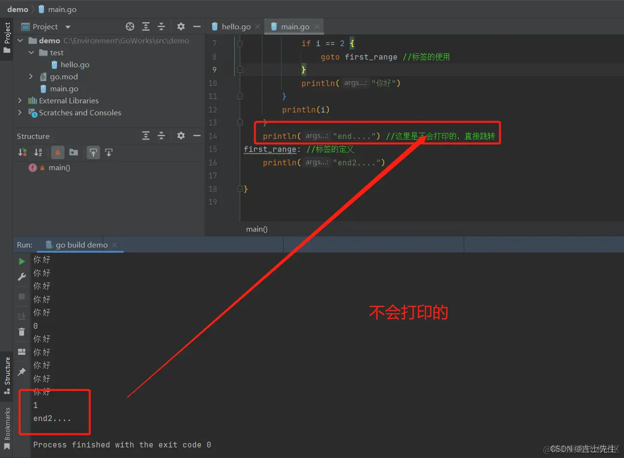The height and width of the screenshot is (458, 624).
Task: Close the go build demo run tab
Action: 115,245
